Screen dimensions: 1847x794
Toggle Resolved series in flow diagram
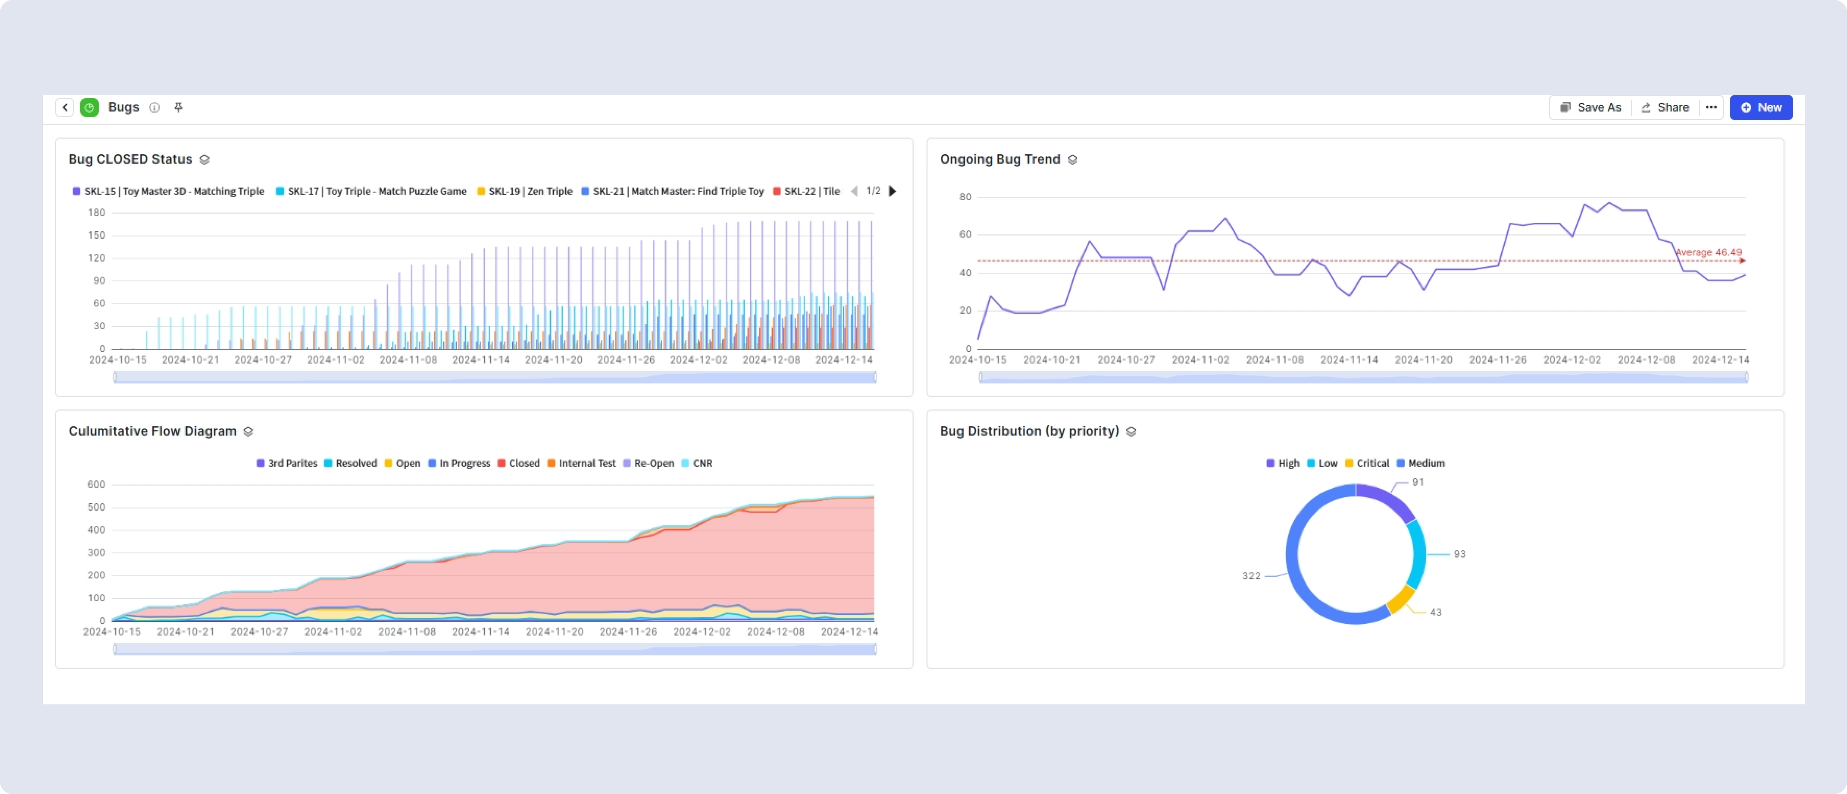pyautogui.click(x=351, y=463)
